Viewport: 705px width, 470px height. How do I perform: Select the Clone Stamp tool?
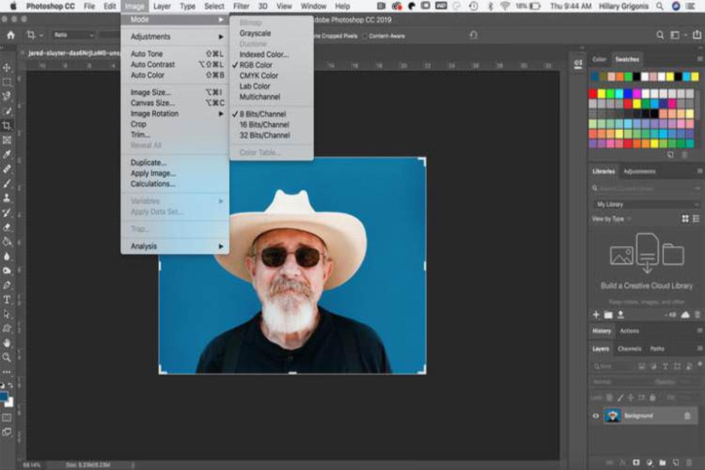[x=7, y=198]
